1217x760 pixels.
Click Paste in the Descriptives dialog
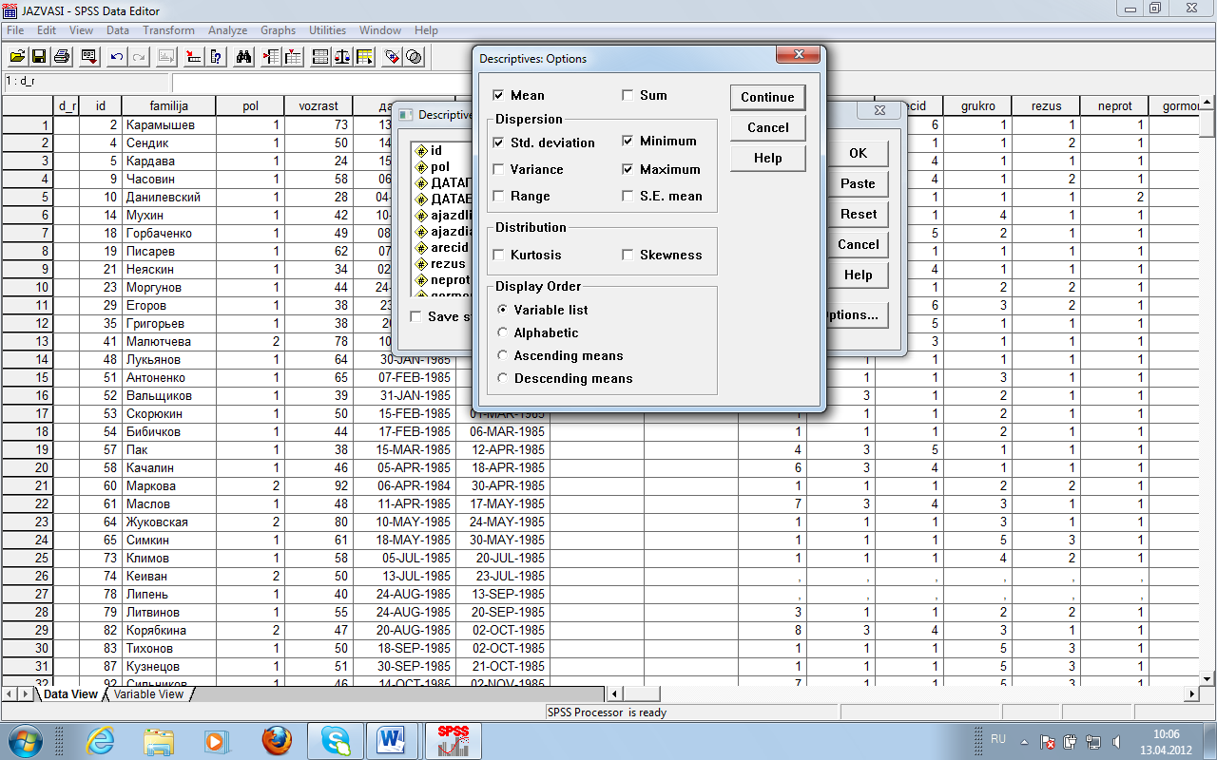(x=858, y=183)
